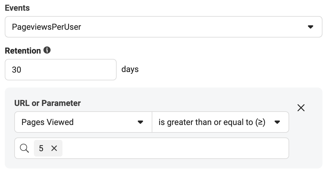Click the Events dropdown caret arrow
This screenshot has height=175, width=329.
click(x=311, y=27)
